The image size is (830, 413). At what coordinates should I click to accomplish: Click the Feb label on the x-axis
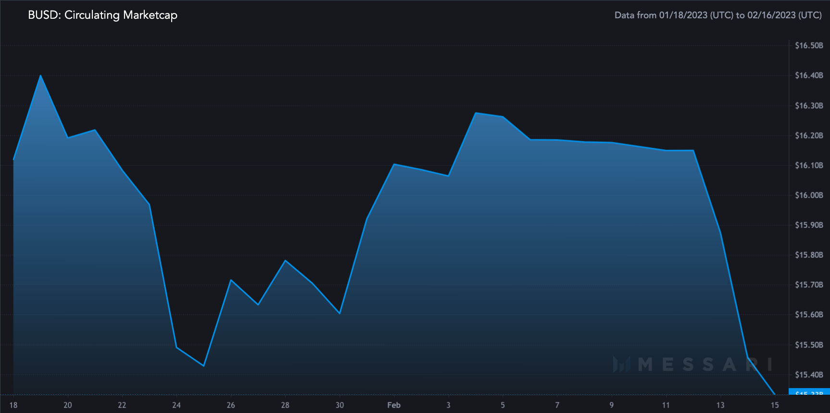(394, 405)
